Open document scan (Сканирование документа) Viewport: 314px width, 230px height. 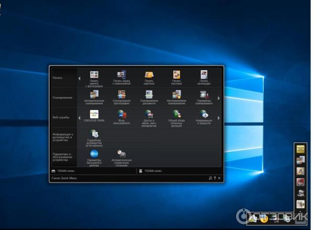[x=149, y=95]
